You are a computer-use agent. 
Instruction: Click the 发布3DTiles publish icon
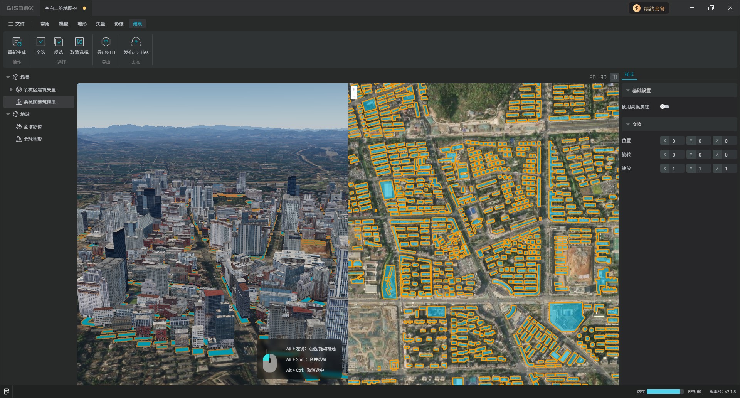[x=136, y=42]
